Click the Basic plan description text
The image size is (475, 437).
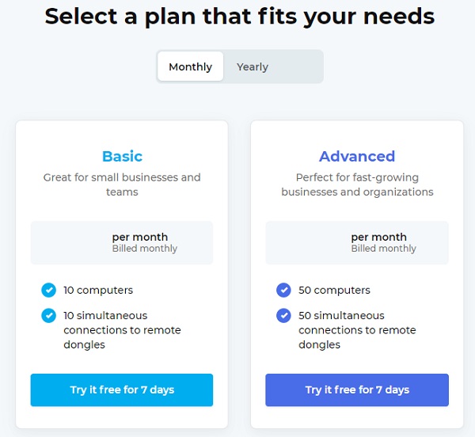pyautogui.click(x=122, y=184)
